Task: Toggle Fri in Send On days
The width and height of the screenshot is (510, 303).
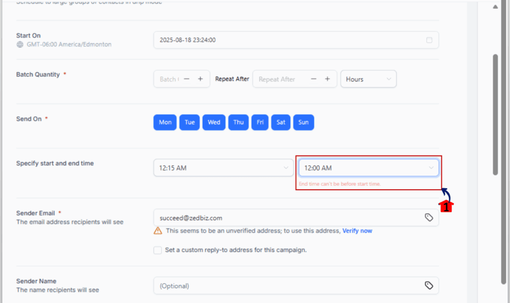Action: (x=260, y=122)
